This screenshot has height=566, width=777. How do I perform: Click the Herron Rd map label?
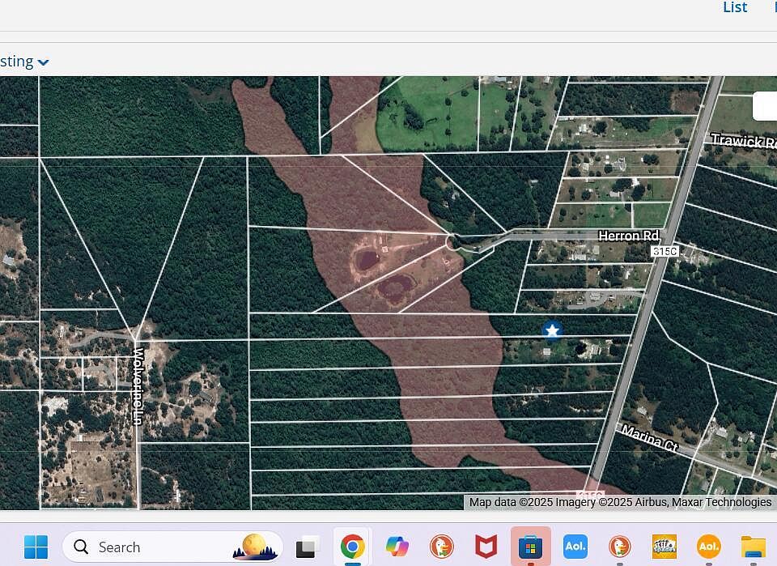pos(629,236)
